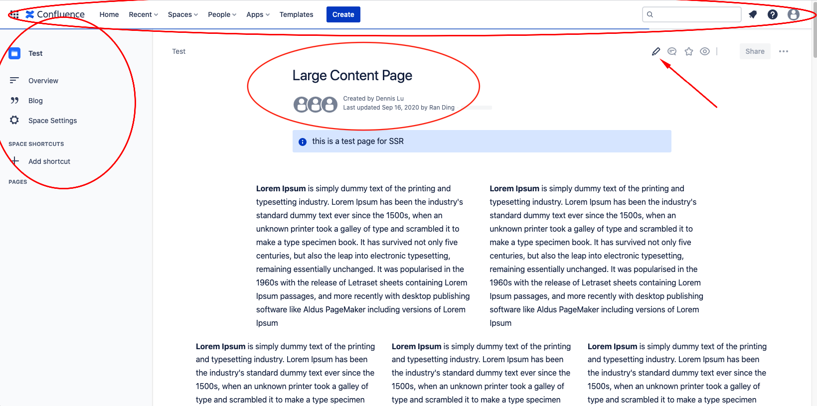Click the vertical scrollbar thumb
817x406 pixels.
coord(815,29)
